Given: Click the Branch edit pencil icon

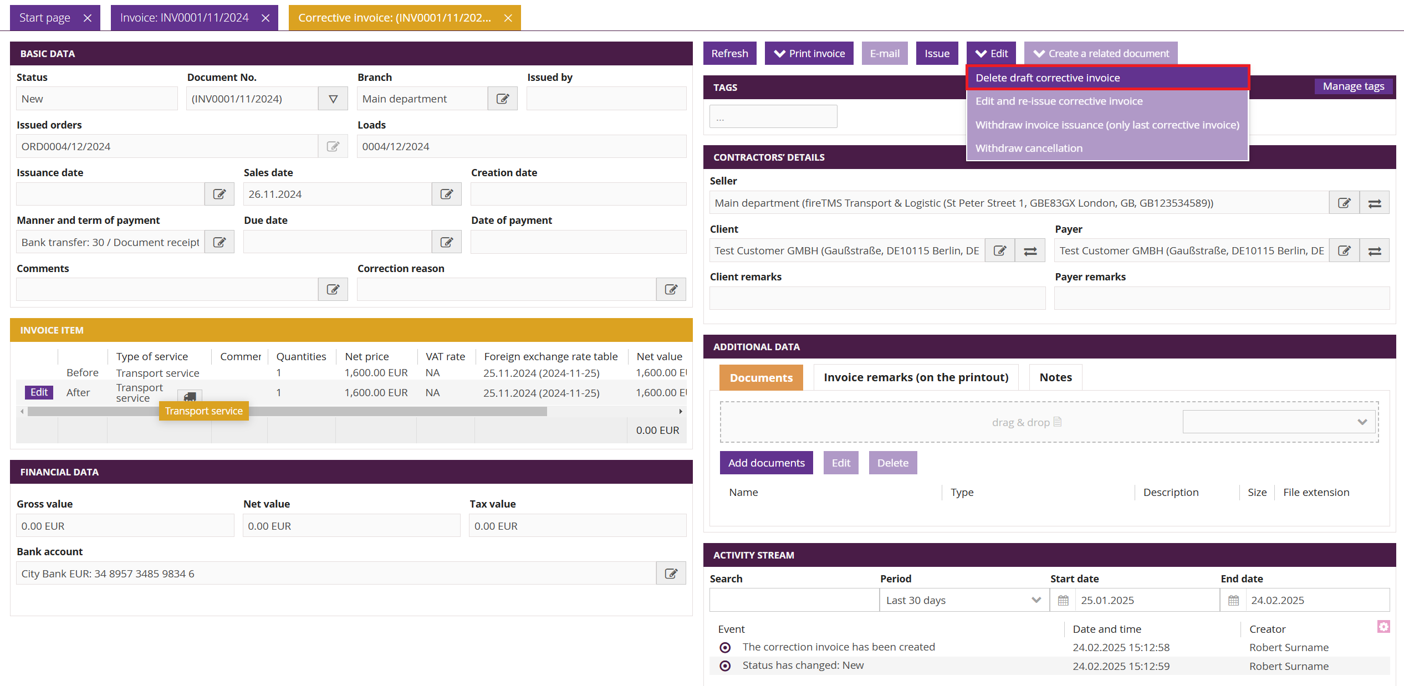Looking at the screenshot, I should (x=502, y=99).
